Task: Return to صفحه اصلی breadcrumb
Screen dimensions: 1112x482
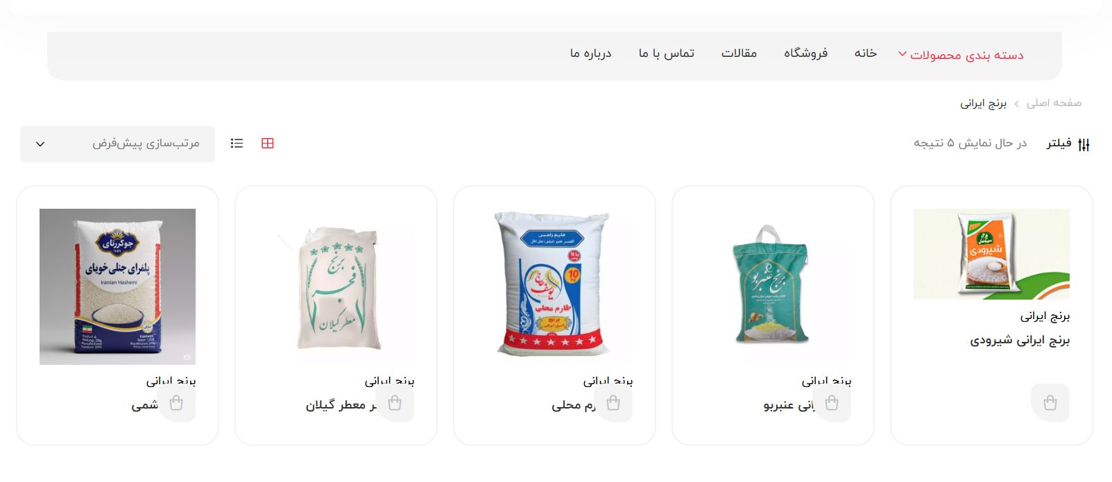Action: pos(1054,103)
